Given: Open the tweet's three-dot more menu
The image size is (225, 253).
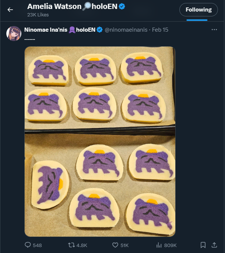Looking at the screenshot, I should (x=214, y=30).
